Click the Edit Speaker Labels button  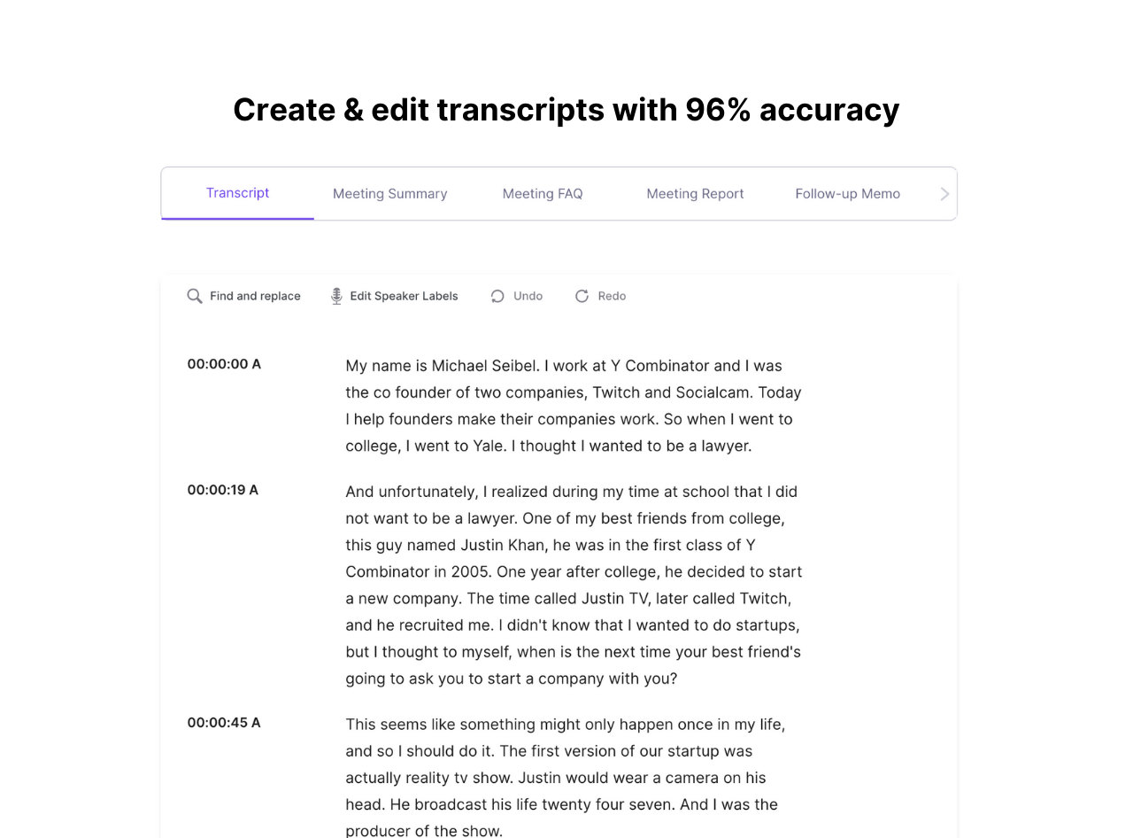(394, 296)
